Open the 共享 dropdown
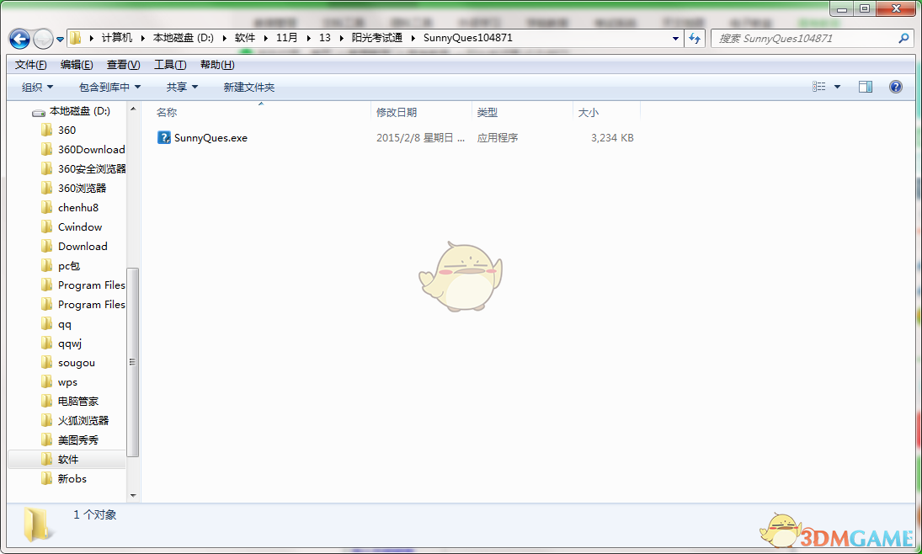The height and width of the screenshot is (554, 922). [182, 87]
